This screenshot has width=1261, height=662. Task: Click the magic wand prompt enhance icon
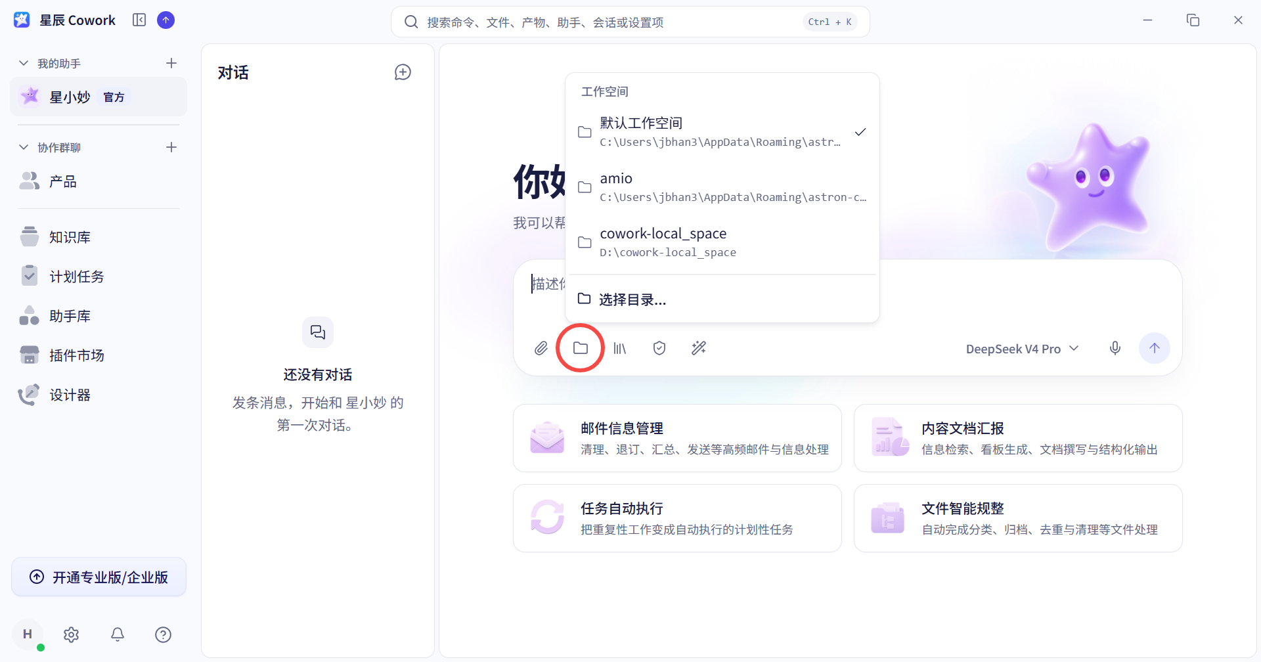[x=699, y=348]
